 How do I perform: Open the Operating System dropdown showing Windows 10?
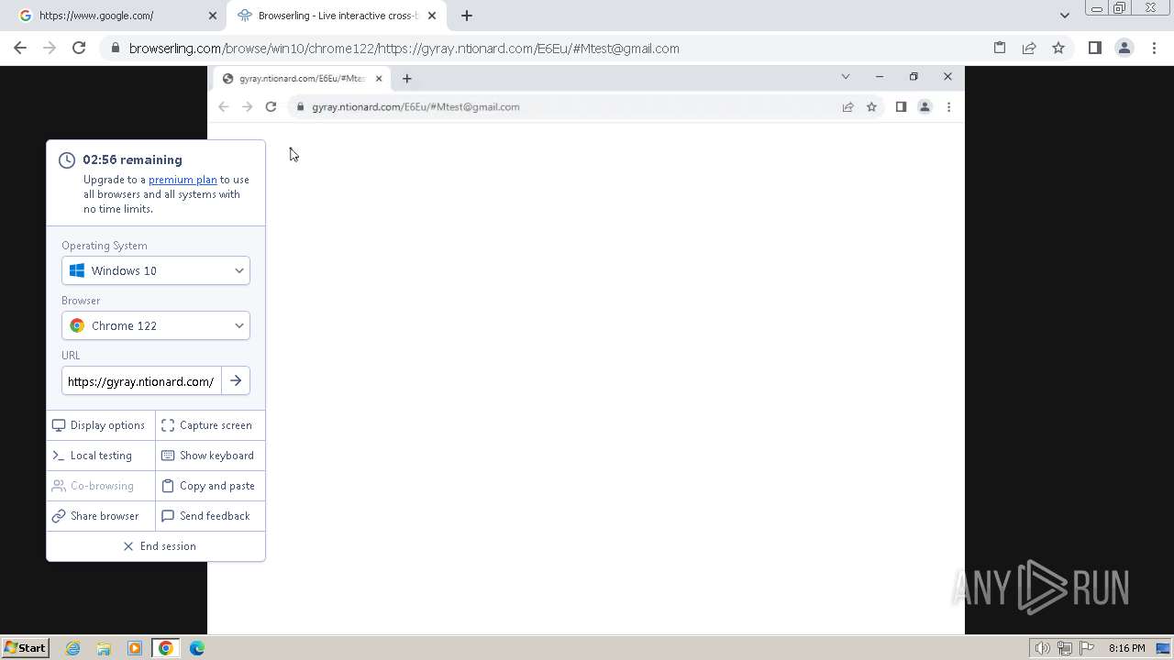[156, 270]
